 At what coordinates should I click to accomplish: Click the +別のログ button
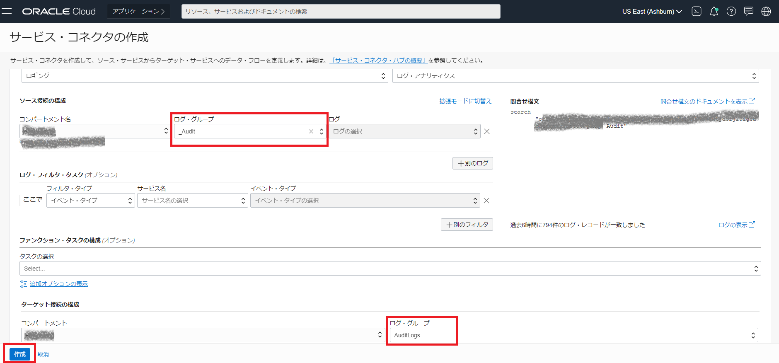pos(472,163)
